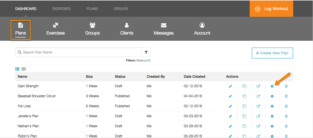
Task: Open gear settings for Nathan's Plan
Action: pos(272,126)
